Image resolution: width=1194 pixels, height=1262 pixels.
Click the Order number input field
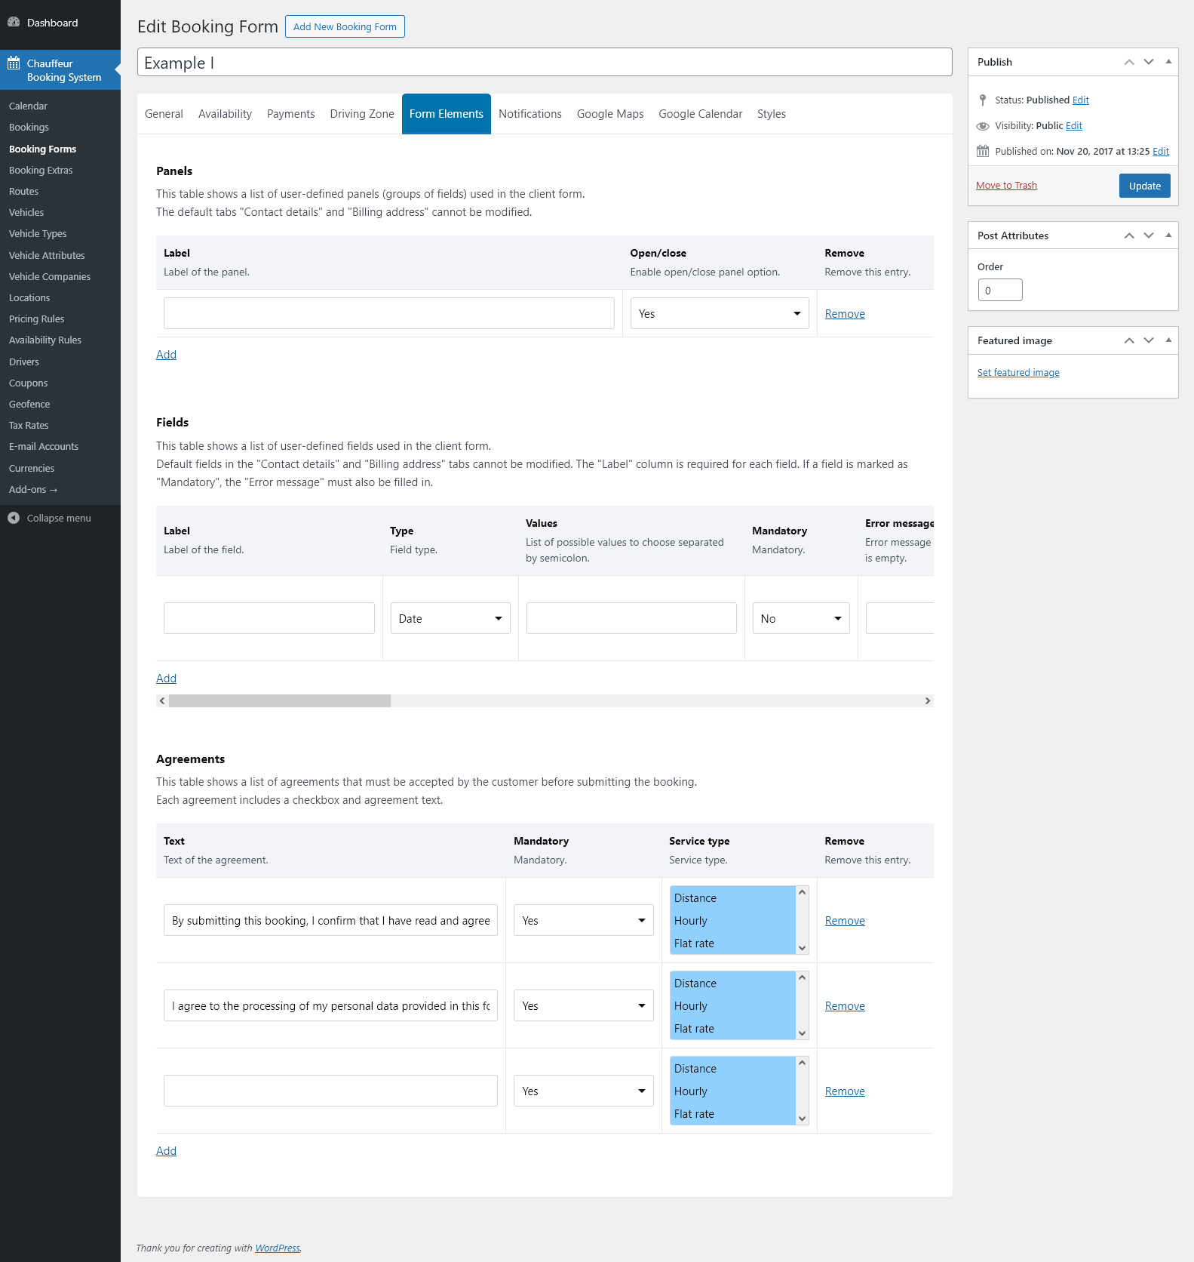coord(1000,290)
